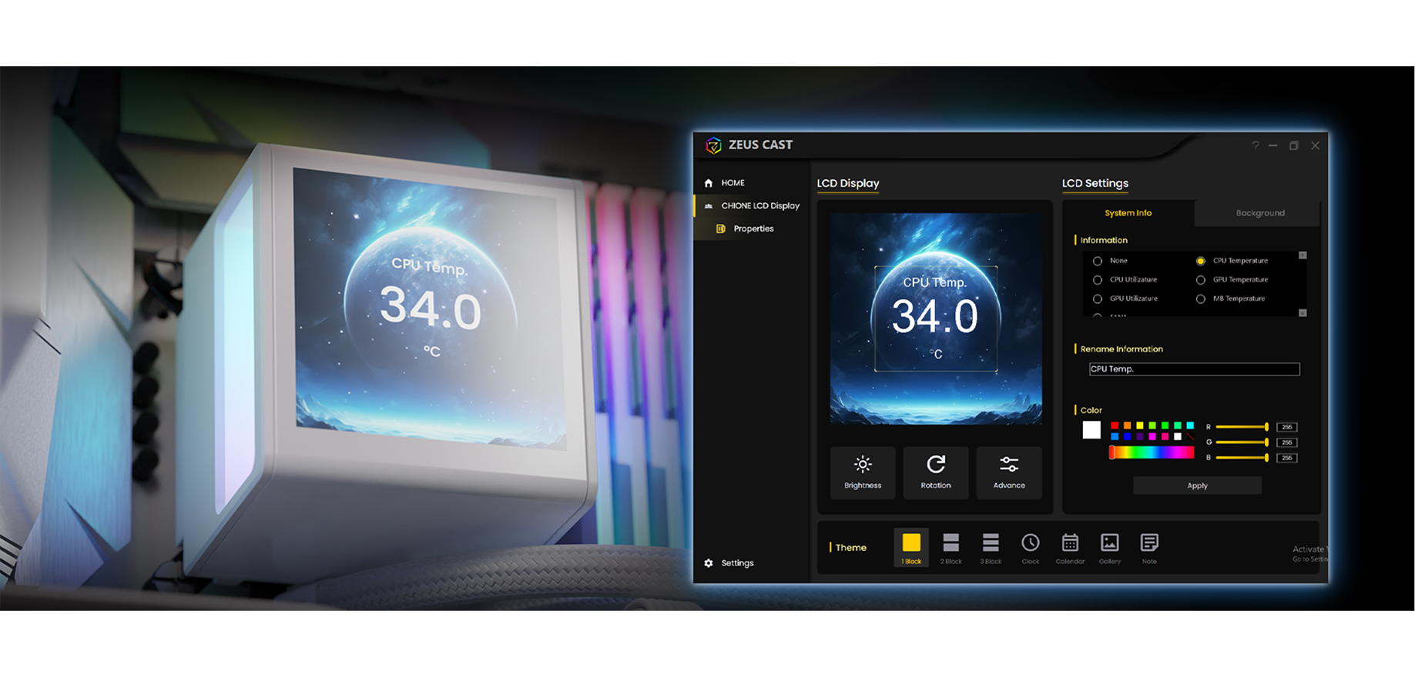The width and height of the screenshot is (1415, 677).
Task: Pick the magenta color swatch
Action: tap(1152, 436)
